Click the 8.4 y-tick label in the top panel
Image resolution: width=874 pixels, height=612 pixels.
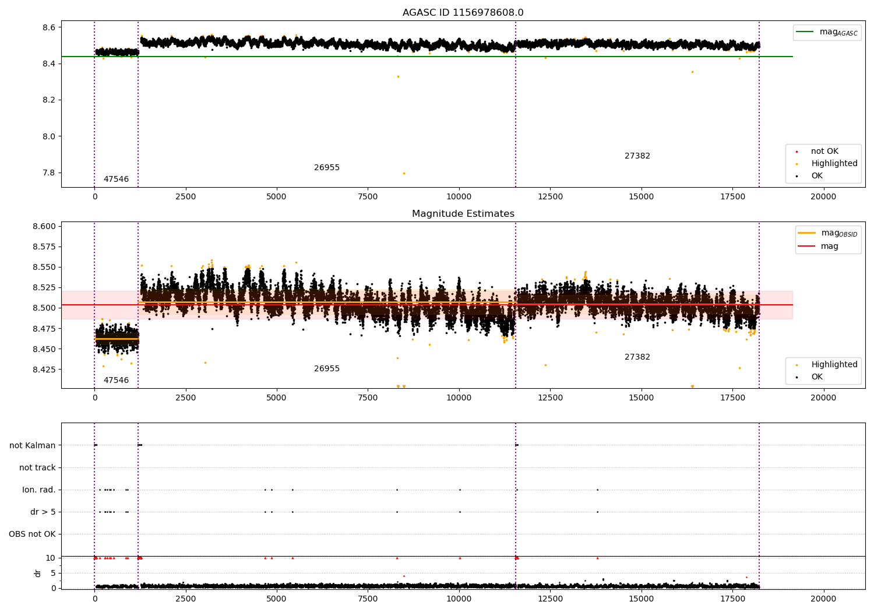pos(49,64)
